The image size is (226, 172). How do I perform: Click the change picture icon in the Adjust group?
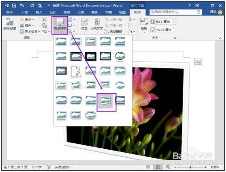45,25
